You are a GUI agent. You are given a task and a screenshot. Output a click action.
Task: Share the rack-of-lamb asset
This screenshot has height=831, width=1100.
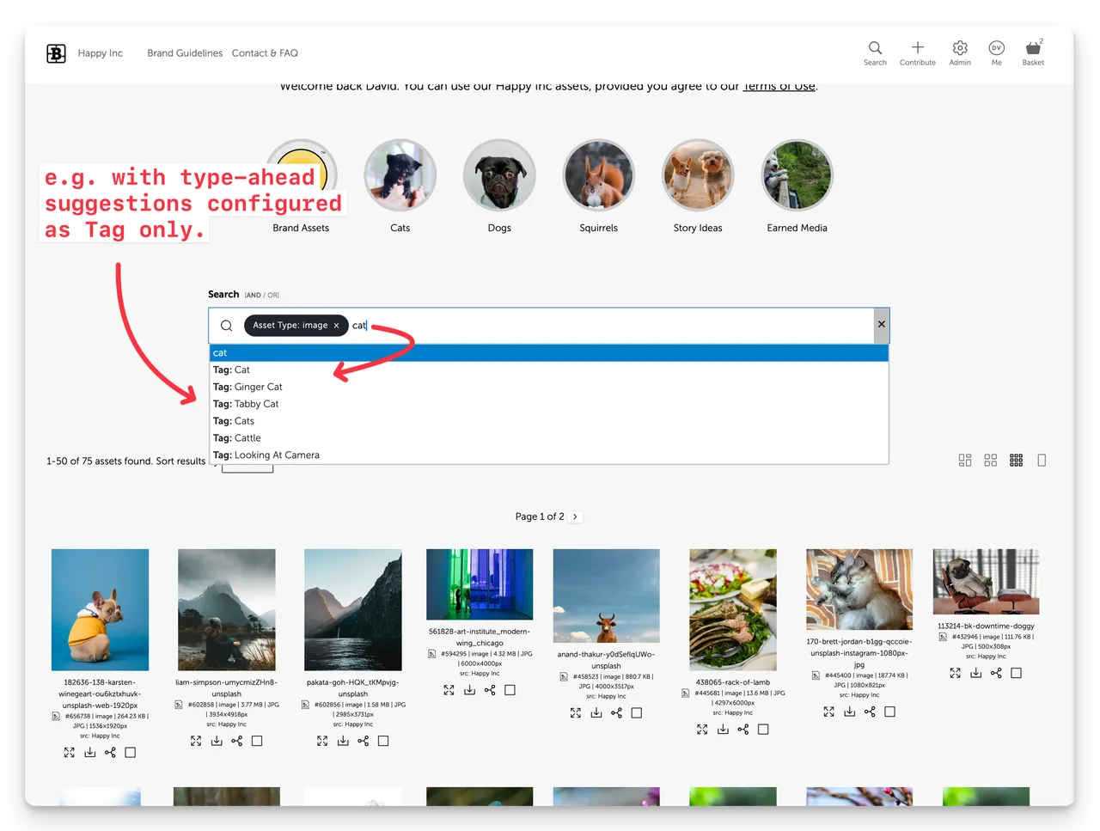[x=742, y=729]
